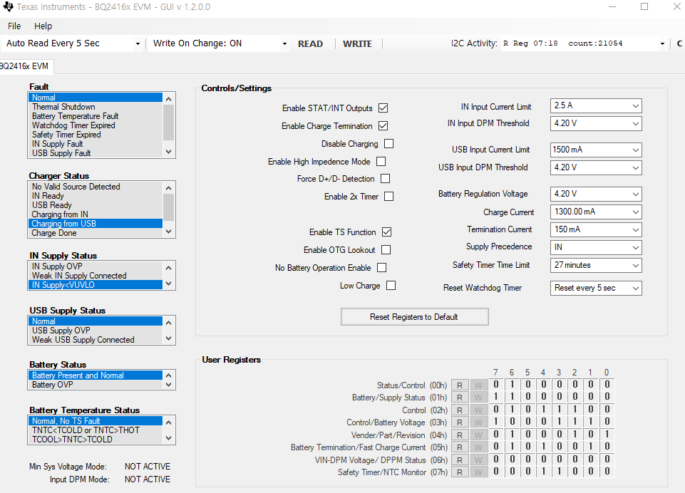The width and height of the screenshot is (685, 493).
Task: Click W button for Control/Battery Voltage (03h)
Action: [479, 422]
